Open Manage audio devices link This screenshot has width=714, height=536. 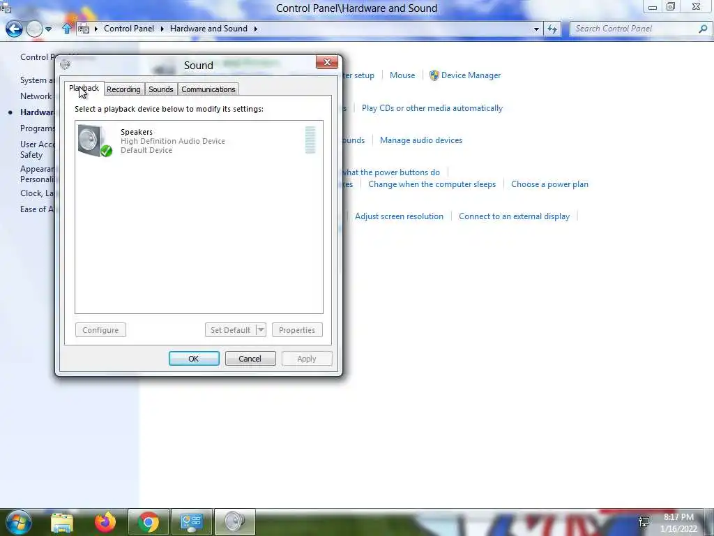(x=420, y=140)
